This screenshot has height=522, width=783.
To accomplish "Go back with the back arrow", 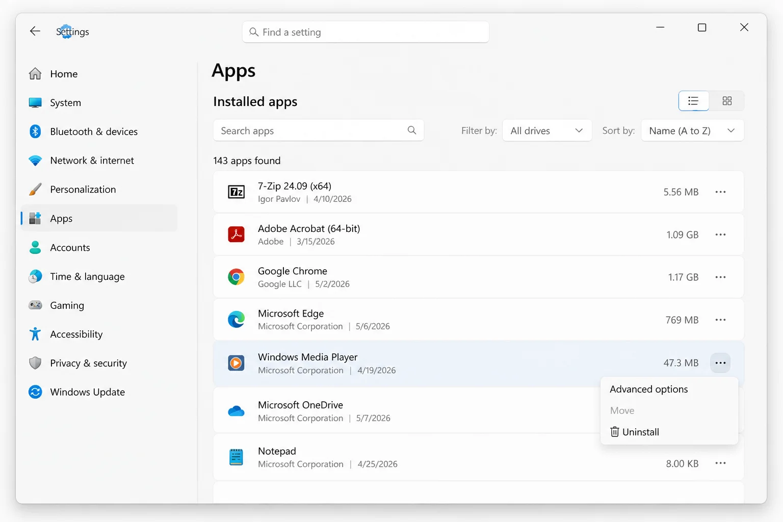I will pyautogui.click(x=35, y=31).
